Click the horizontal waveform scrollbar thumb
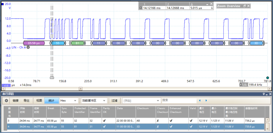Image resolution: width=273 pixels, height=133 pixels. click(81, 89)
